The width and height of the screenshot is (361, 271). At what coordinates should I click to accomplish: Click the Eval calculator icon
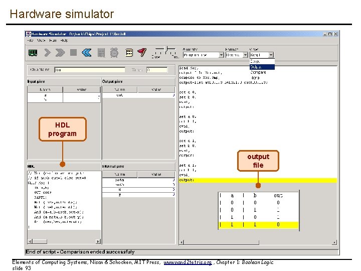pyautogui.click(x=101, y=53)
